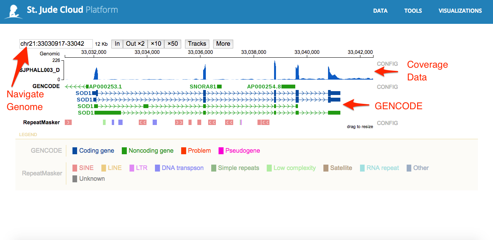Viewport: 493px width, 240px height.
Task: Click the SINE legend swatch
Action: pyautogui.click(x=75, y=168)
